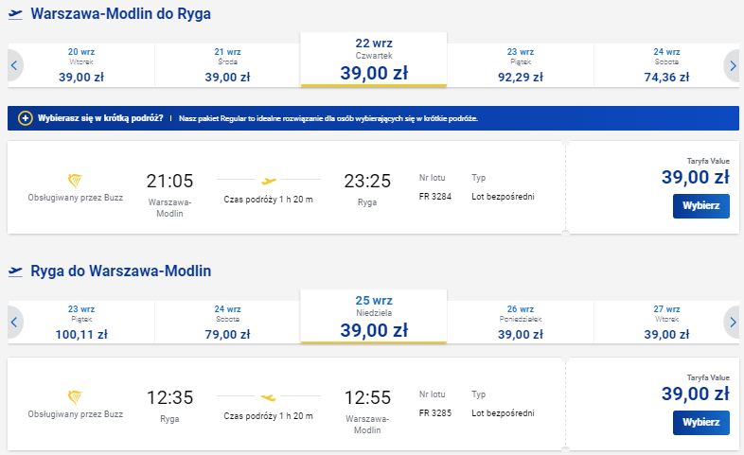
Task: Click the Buzz harp logo on flight FR 3284
Action: (75, 181)
